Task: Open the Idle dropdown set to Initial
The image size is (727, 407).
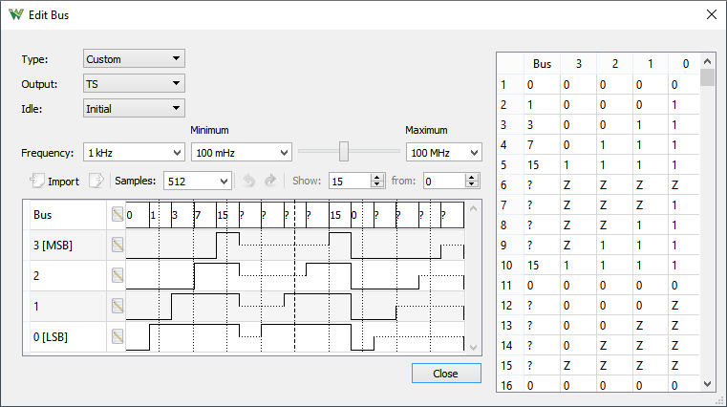Action: (x=134, y=109)
